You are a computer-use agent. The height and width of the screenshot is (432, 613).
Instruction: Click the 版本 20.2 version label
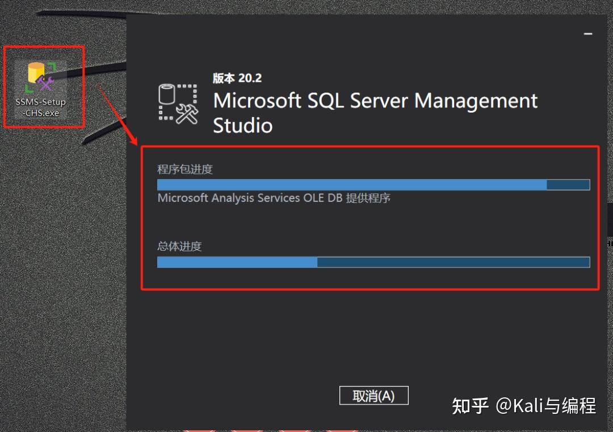[237, 78]
